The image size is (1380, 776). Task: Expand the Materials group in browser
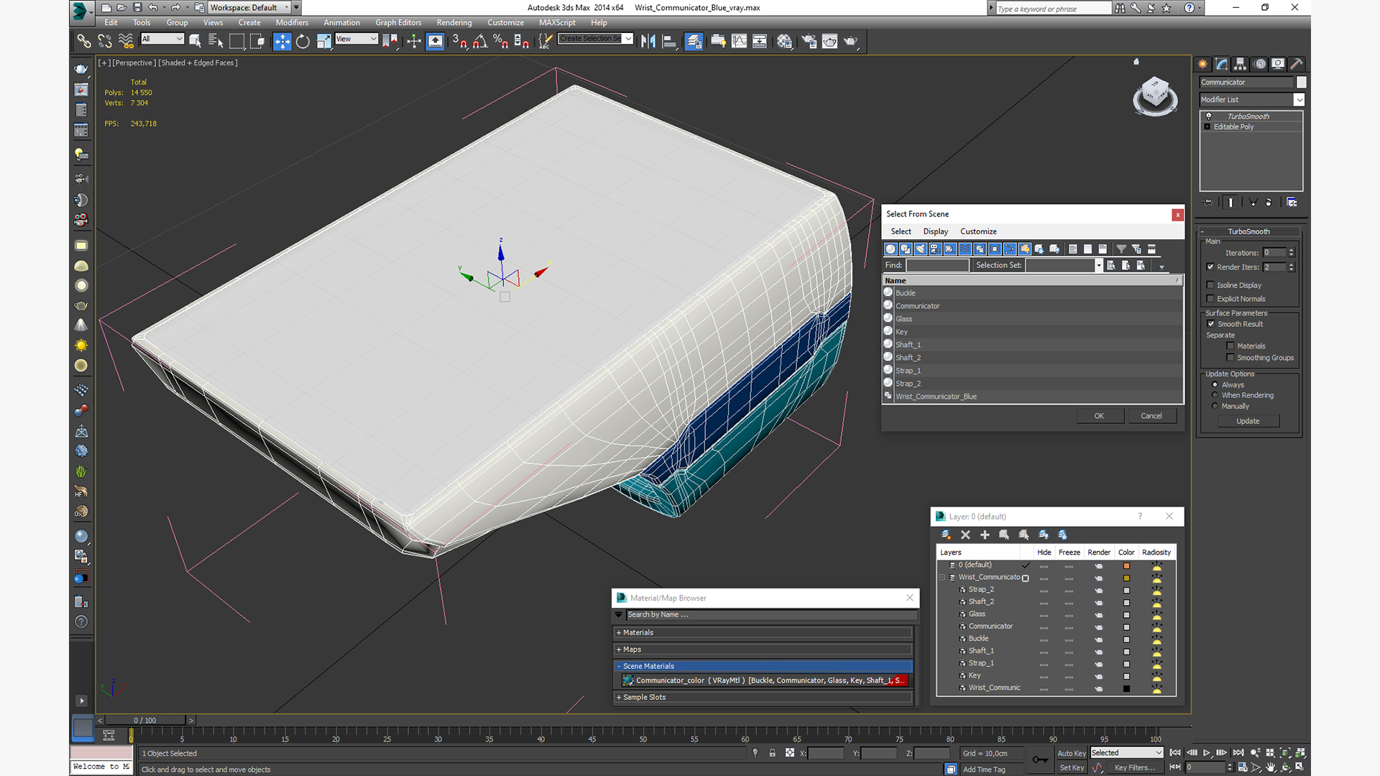pos(763,632)
